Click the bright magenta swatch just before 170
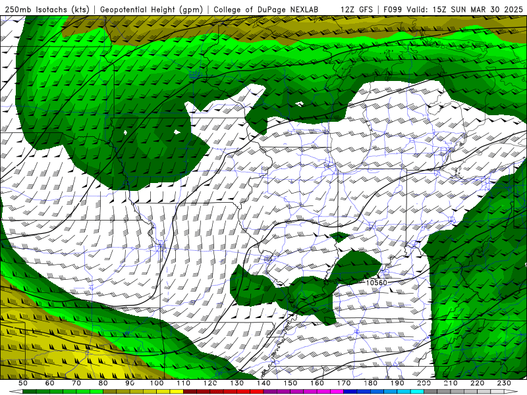 pos(337,391)
